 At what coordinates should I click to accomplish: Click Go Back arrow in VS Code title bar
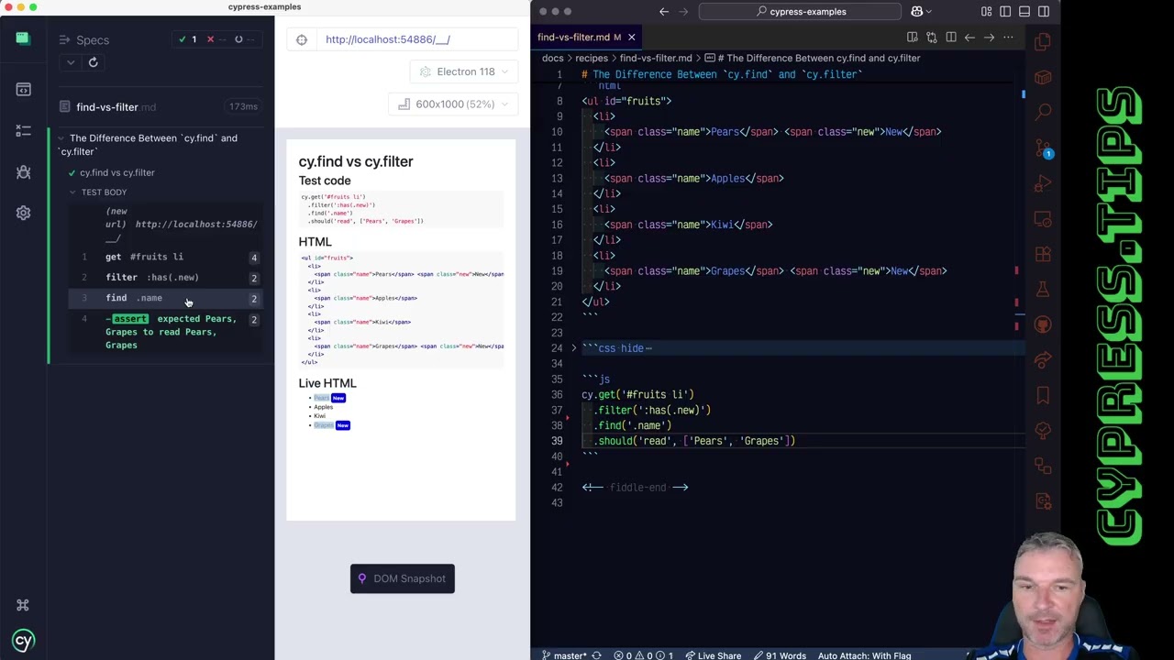pos(664,12)
